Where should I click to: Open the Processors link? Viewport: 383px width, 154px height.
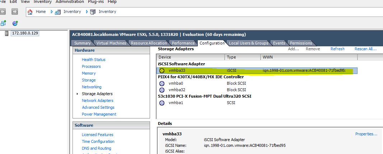(91, 66)
